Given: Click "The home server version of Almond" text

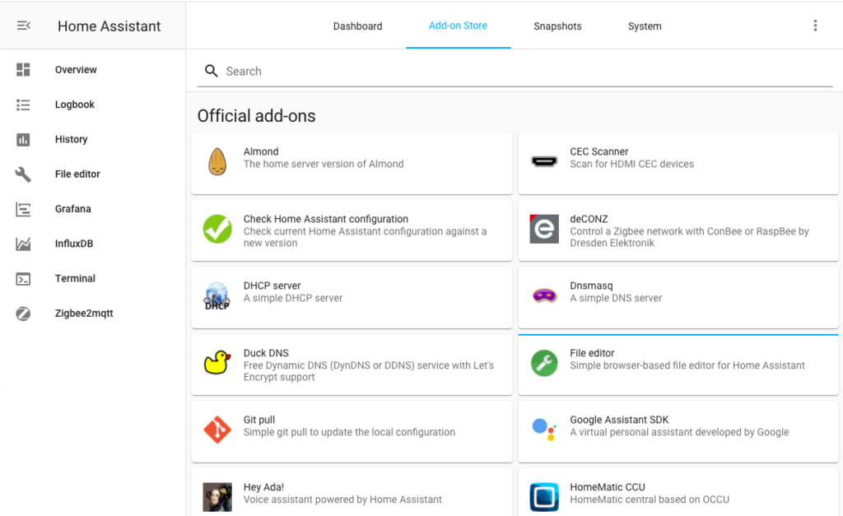Looking at the screenshot, I should (x=324, y=164).
